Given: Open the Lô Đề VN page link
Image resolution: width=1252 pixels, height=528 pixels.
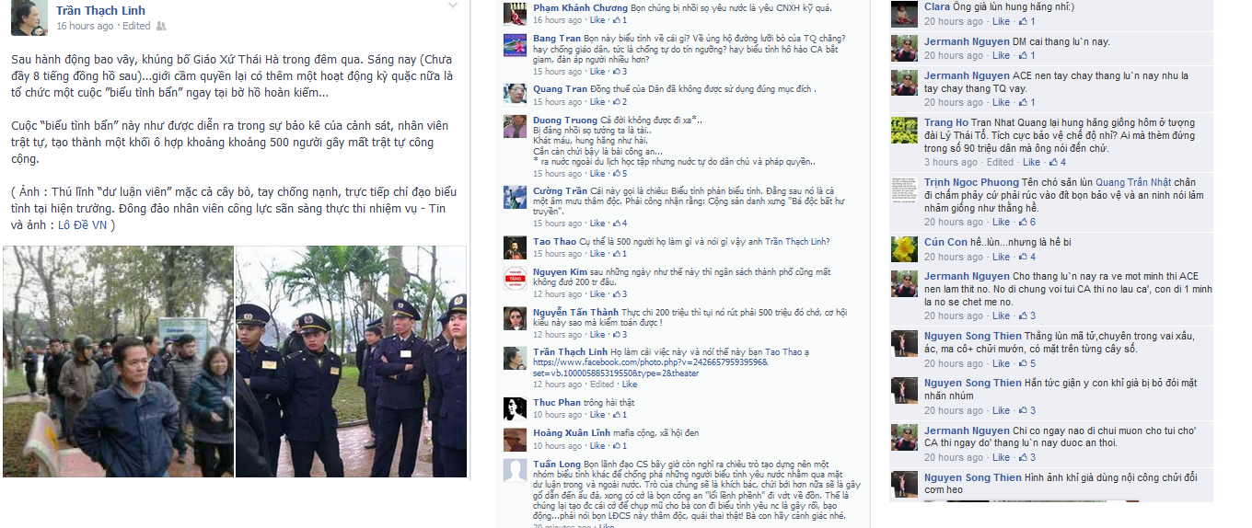Looking at the screenshot, I should click(84, 226).
